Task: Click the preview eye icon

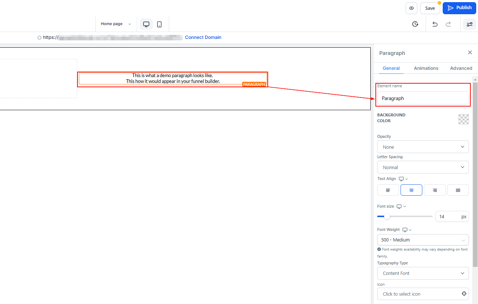Action: click(x=411, y=8)
